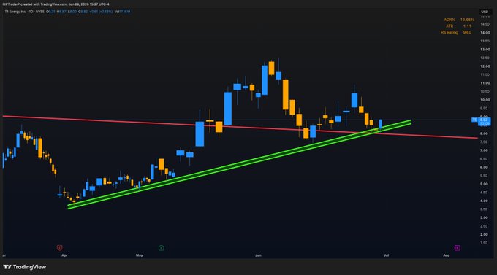Click the 10.00 price axis label
497x275 pixels.
[485, 100]
